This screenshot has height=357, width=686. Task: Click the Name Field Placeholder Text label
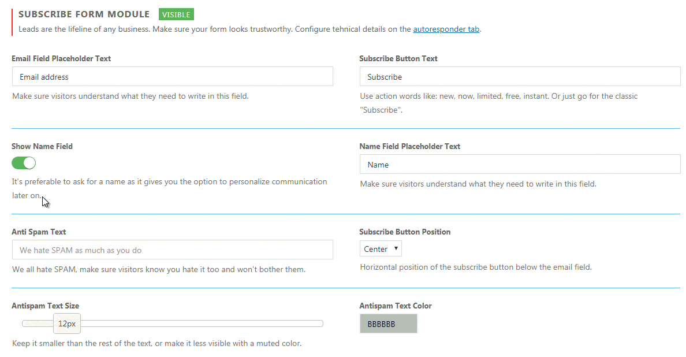409,146
